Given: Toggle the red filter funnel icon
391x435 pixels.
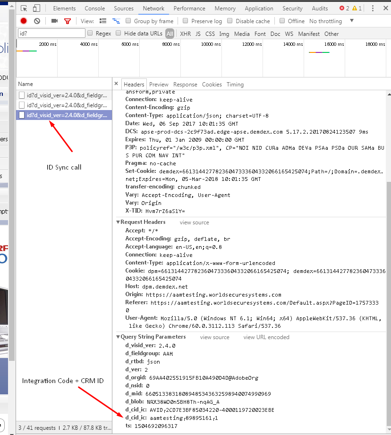Looking at the screenshot, I should point(68,21).
